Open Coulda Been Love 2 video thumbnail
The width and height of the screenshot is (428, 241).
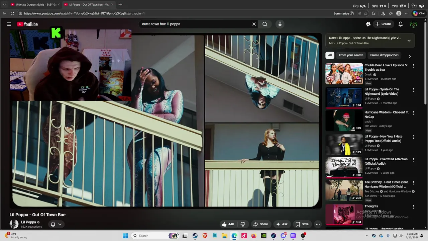coord(344,74)
